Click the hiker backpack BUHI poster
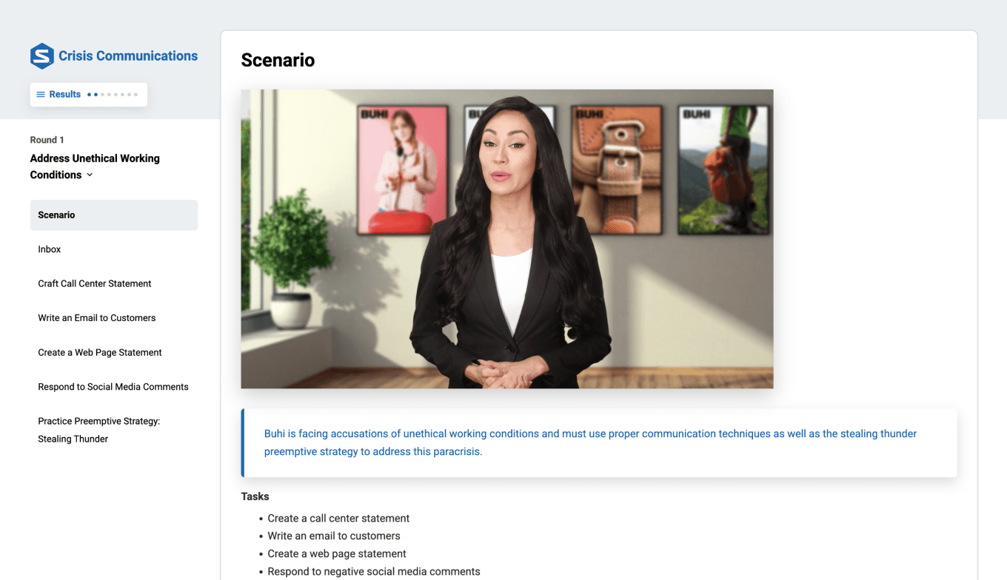Screen dimensions: 1007x580 pyautogui.click(x=723, y=169)
